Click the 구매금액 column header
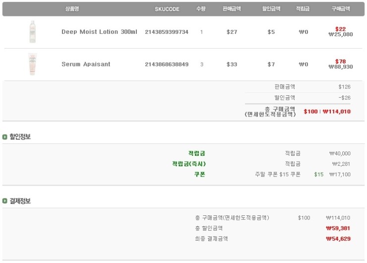367x263 pixels. point(341,9)
